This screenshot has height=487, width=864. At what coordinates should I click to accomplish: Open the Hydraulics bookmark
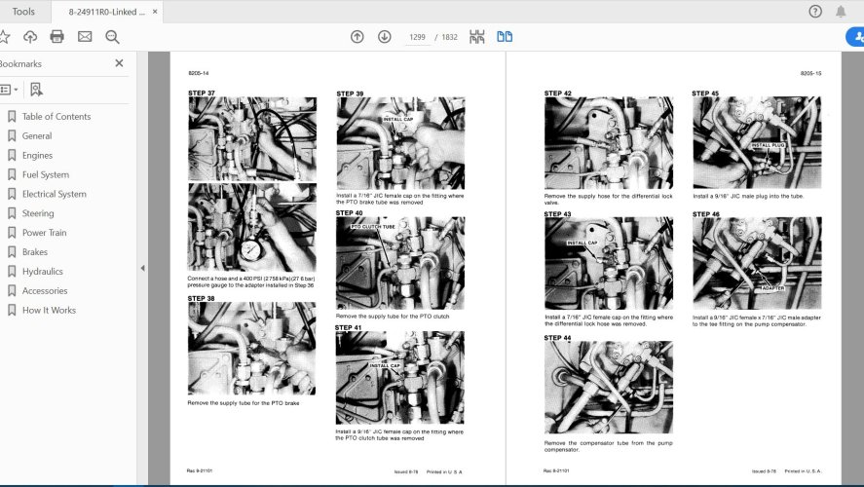tap(43, 272)
